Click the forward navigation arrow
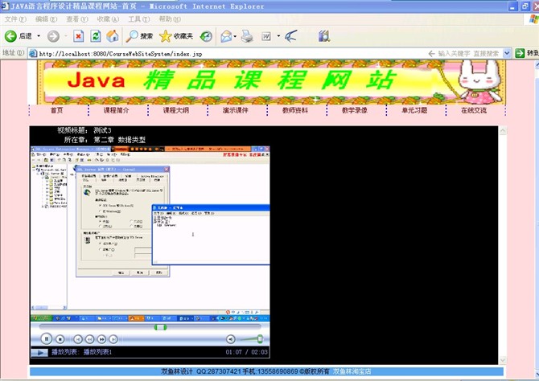Image resolution: width=539 pixels, height=381 pixels. click(x=53, y=36)
